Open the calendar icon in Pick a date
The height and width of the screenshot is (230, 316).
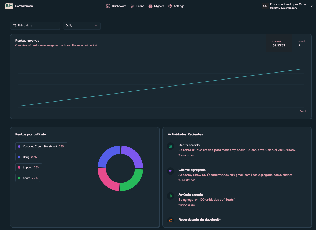15,25
